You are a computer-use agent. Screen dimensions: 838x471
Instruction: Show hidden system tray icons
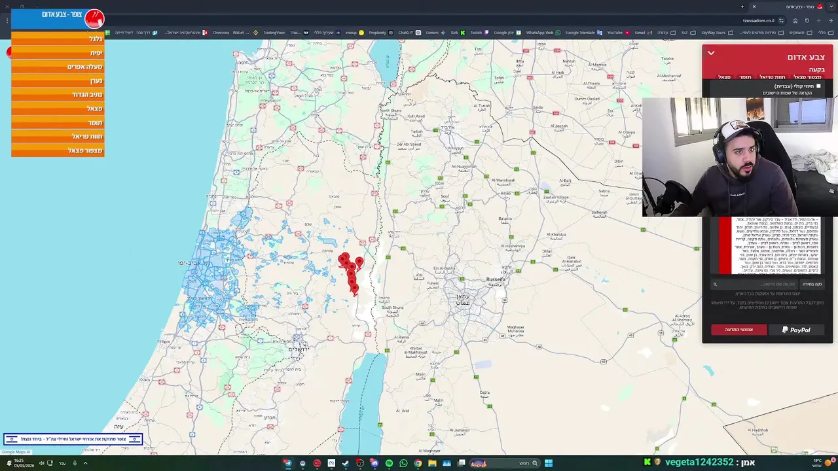point(85,463)
